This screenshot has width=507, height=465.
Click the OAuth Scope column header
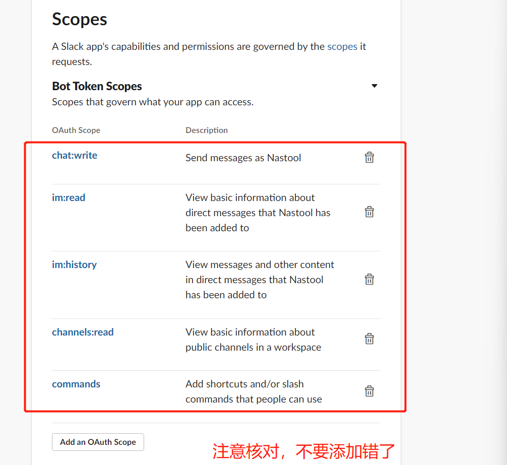point(76,130)
